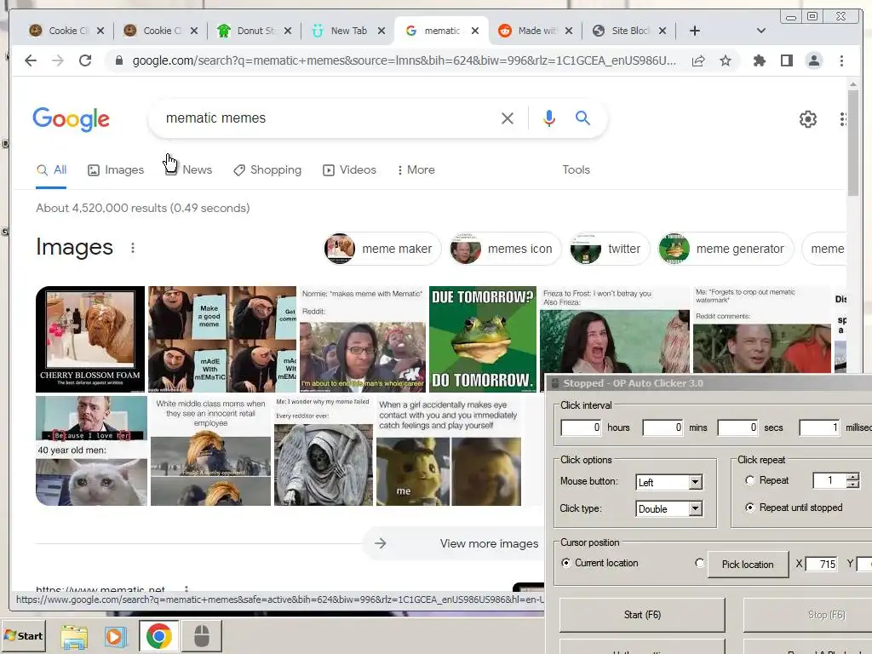Open the Windows Start button
This screenshot has width=872, height=654.
tap(23, 635)
